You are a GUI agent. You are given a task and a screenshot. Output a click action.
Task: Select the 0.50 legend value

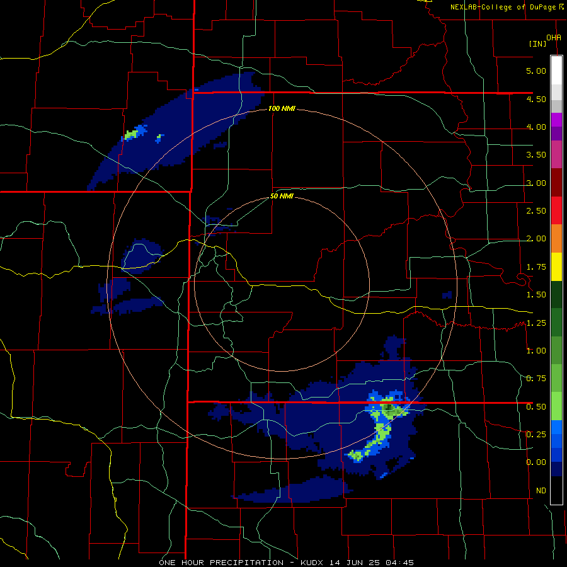pyautogui.click(x=536, y=407)
